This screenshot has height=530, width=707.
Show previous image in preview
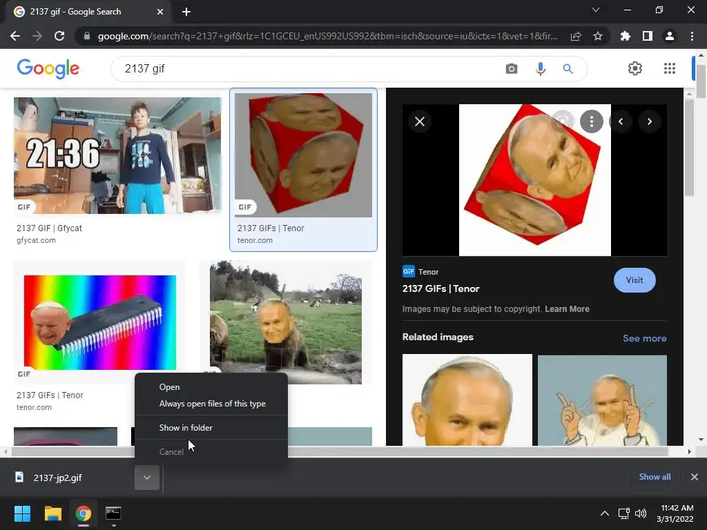[x=621, y=121]
